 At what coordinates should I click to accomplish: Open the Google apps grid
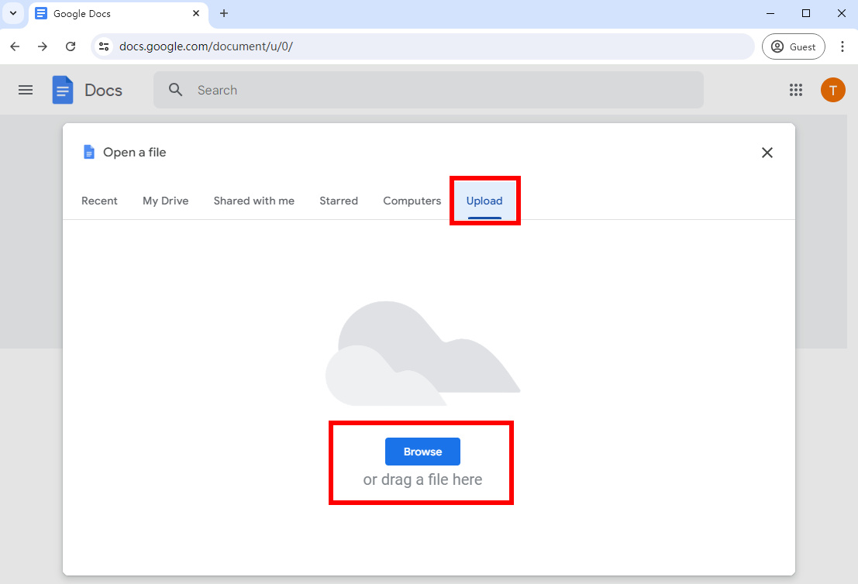[x=796, y=90]
